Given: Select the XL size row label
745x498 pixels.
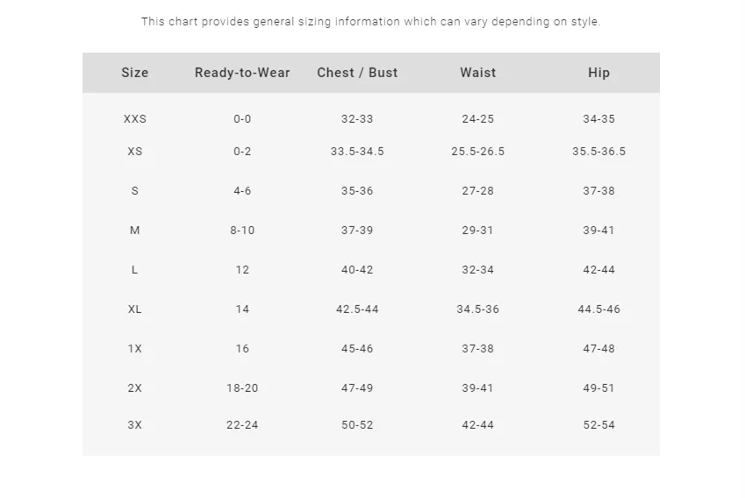Looking at the screenshot, I should point(134,309).
